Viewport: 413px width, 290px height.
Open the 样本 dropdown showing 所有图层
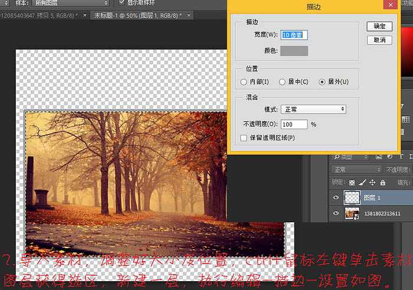[x=70, y=3]
